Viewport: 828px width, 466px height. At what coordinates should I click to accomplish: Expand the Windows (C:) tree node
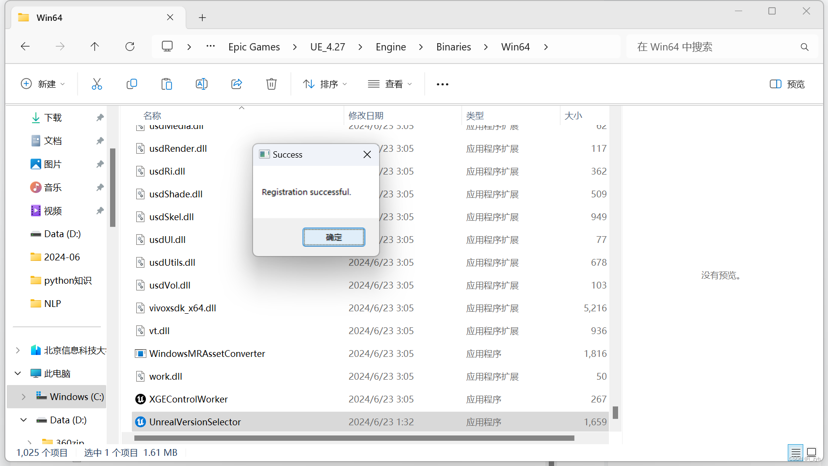tap(24, 397)
